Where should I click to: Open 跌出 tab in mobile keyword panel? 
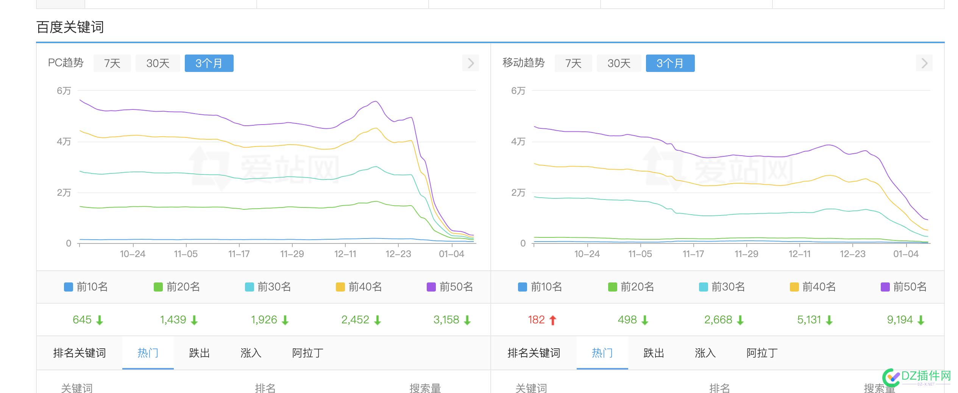pyautogui.click(x=654, y=353)
